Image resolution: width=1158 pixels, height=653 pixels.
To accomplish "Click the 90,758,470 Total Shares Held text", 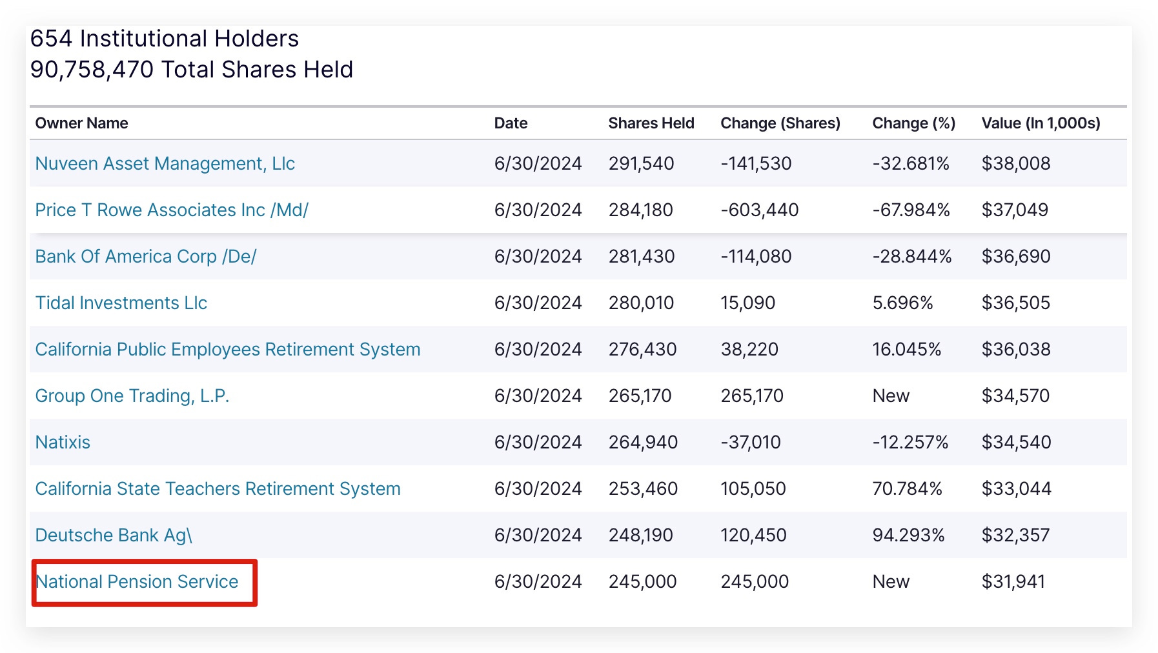I will tap(192, 70).
